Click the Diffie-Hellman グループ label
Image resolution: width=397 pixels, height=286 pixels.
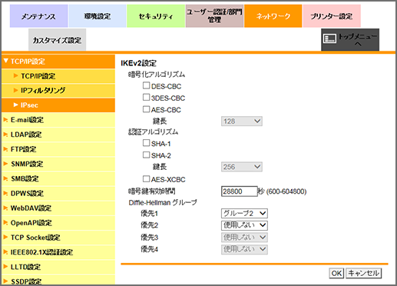163,202
